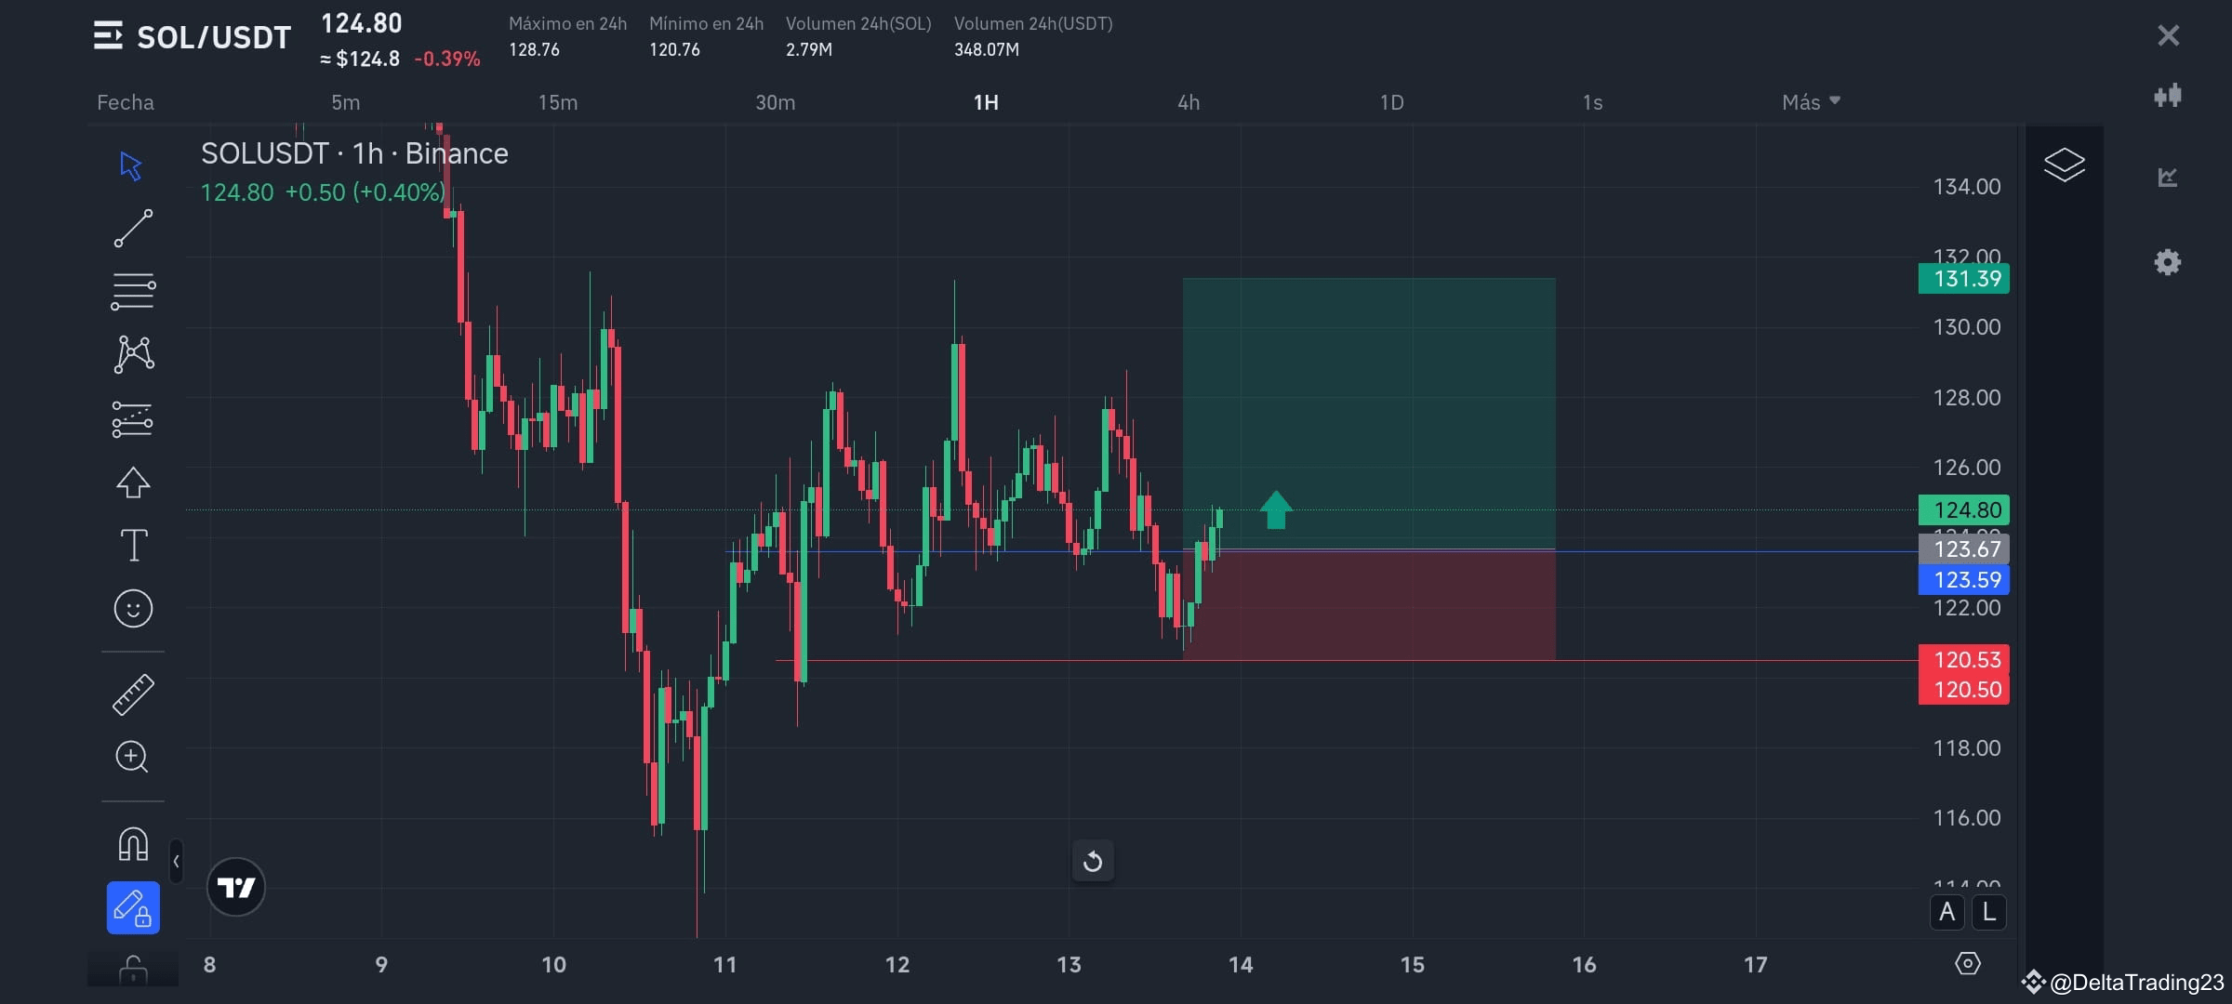
Task: Select the gray 123.67 price label
Action: pos(1964,549)
